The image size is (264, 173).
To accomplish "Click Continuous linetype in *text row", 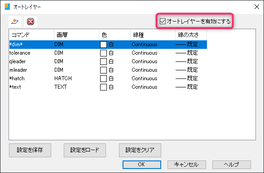I will [145, 87].
